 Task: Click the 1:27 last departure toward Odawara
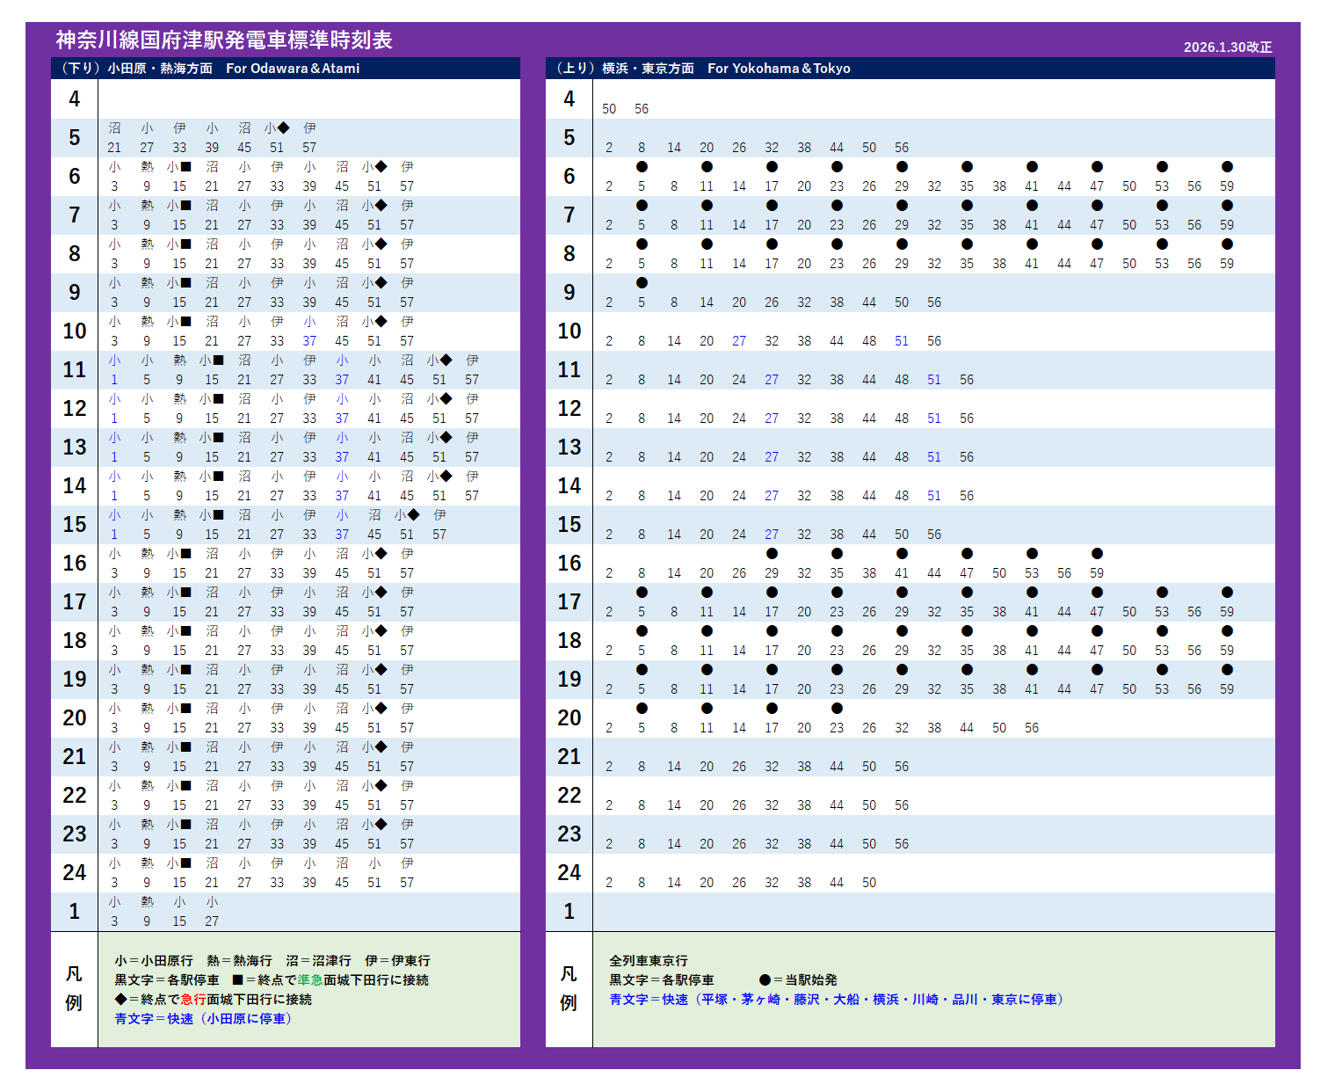pyautogui.click(x=212, y=921)
